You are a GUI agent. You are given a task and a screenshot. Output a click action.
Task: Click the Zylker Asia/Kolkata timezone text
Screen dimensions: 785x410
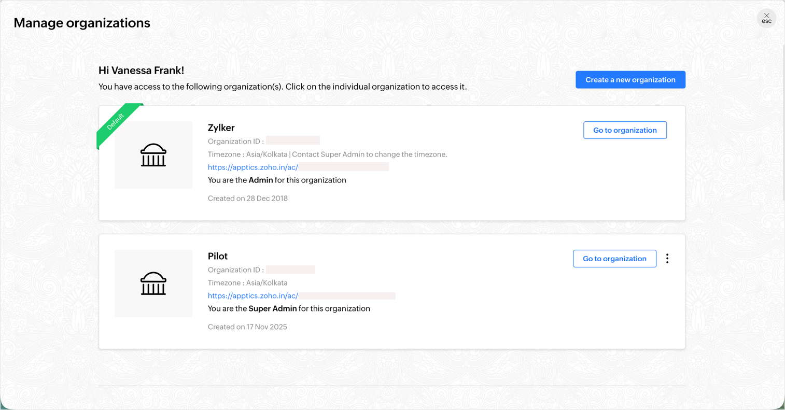tap(267, 154)
